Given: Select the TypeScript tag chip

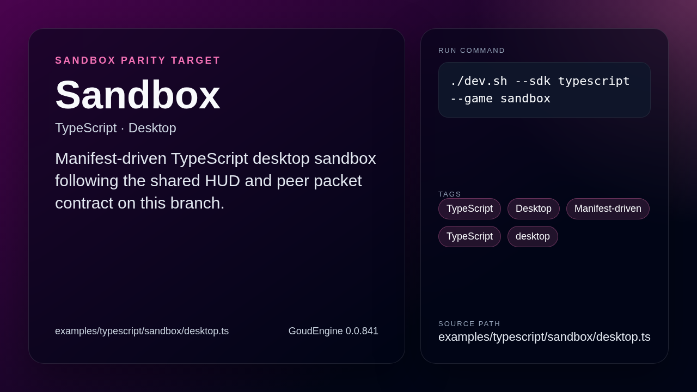Looking at the screenshot, I should (469, 209).
